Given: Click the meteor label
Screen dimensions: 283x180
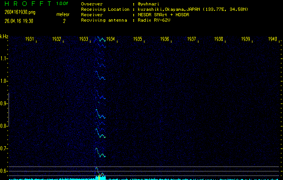Looking at the screenshot, I should point(63,15).
